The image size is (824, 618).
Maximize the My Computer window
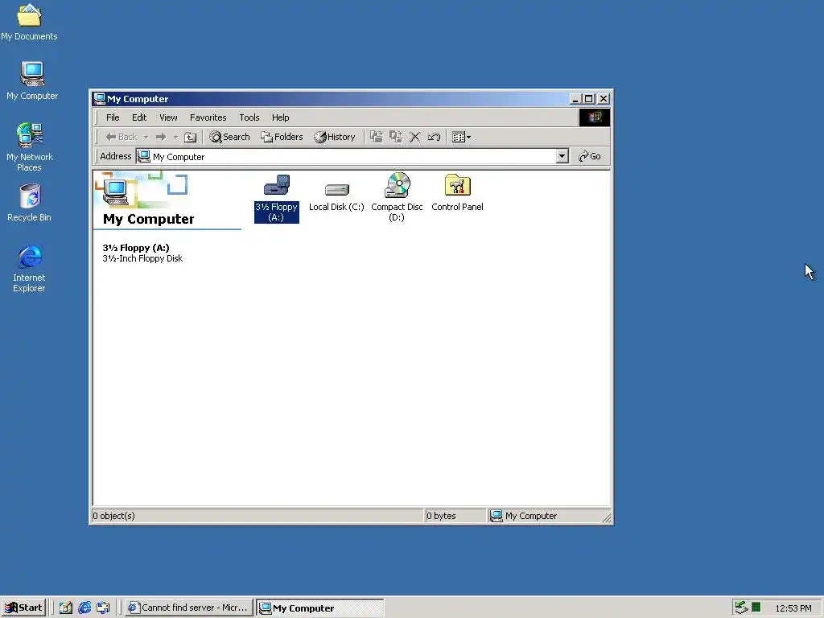pyautogui.click(x=589, y=99)
